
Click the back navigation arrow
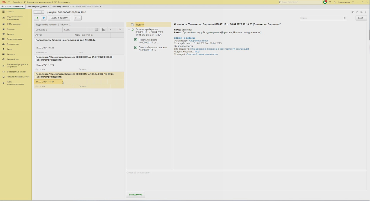coord(36,12)
